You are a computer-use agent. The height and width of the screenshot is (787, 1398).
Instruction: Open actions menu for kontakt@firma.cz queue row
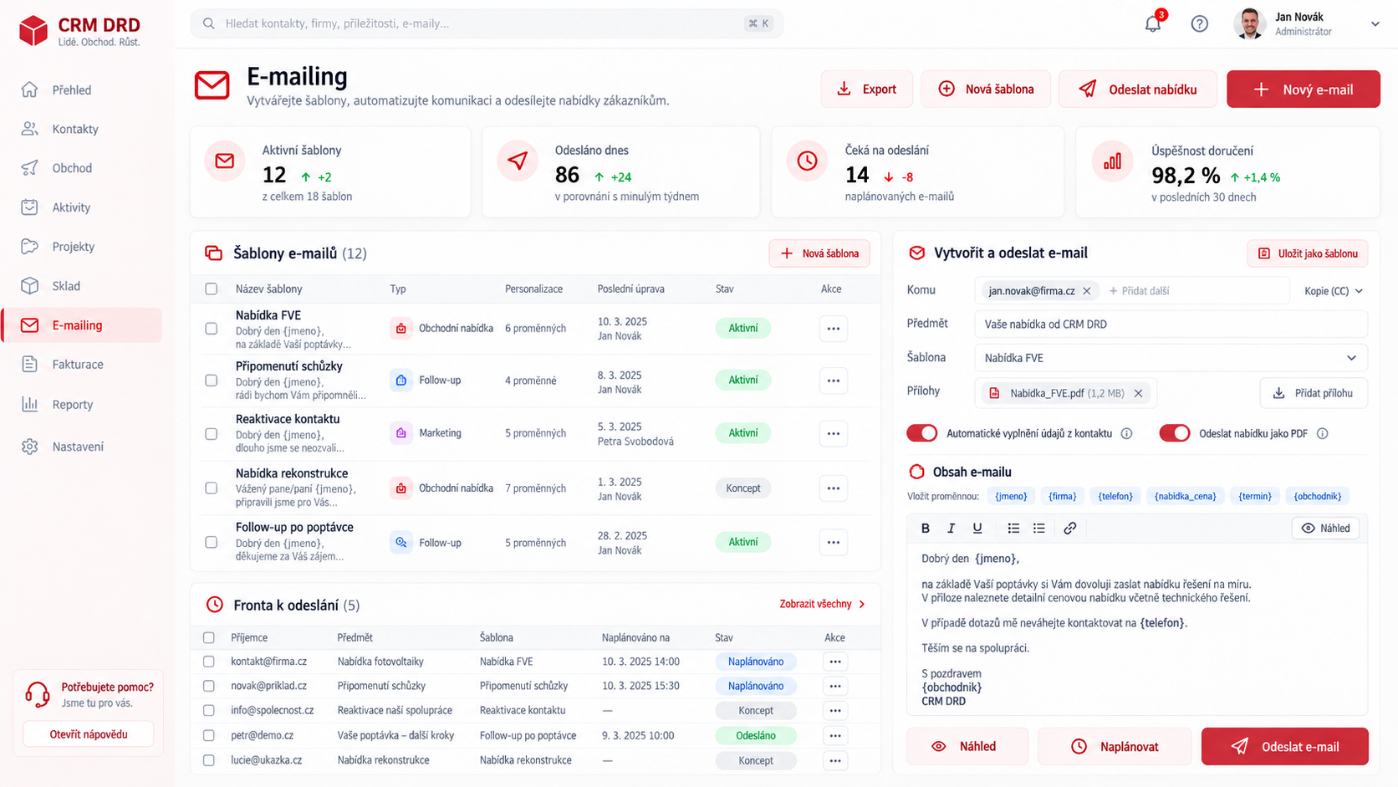coord(835,662)
